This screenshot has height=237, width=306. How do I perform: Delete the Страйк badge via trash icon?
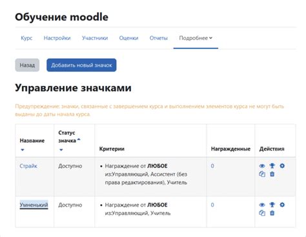click(272, 174)
